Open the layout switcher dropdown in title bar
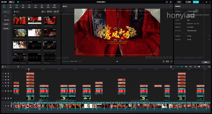 171,2
